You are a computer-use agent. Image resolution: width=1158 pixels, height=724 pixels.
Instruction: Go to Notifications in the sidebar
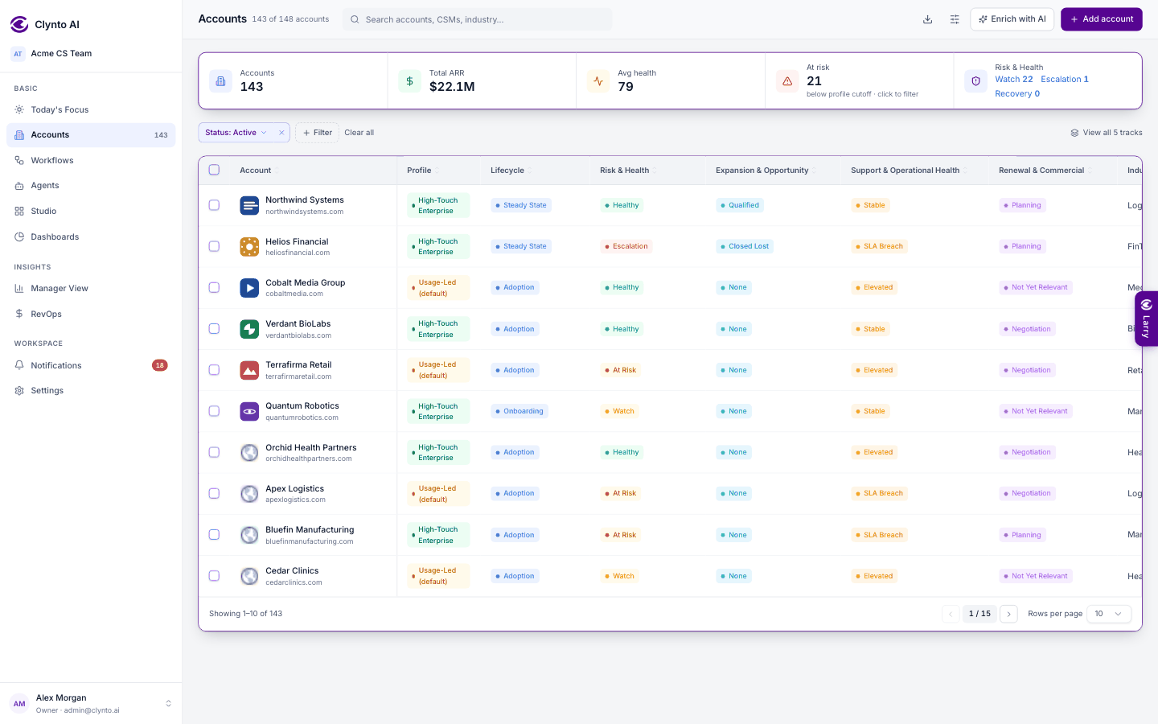coord(91,365)
